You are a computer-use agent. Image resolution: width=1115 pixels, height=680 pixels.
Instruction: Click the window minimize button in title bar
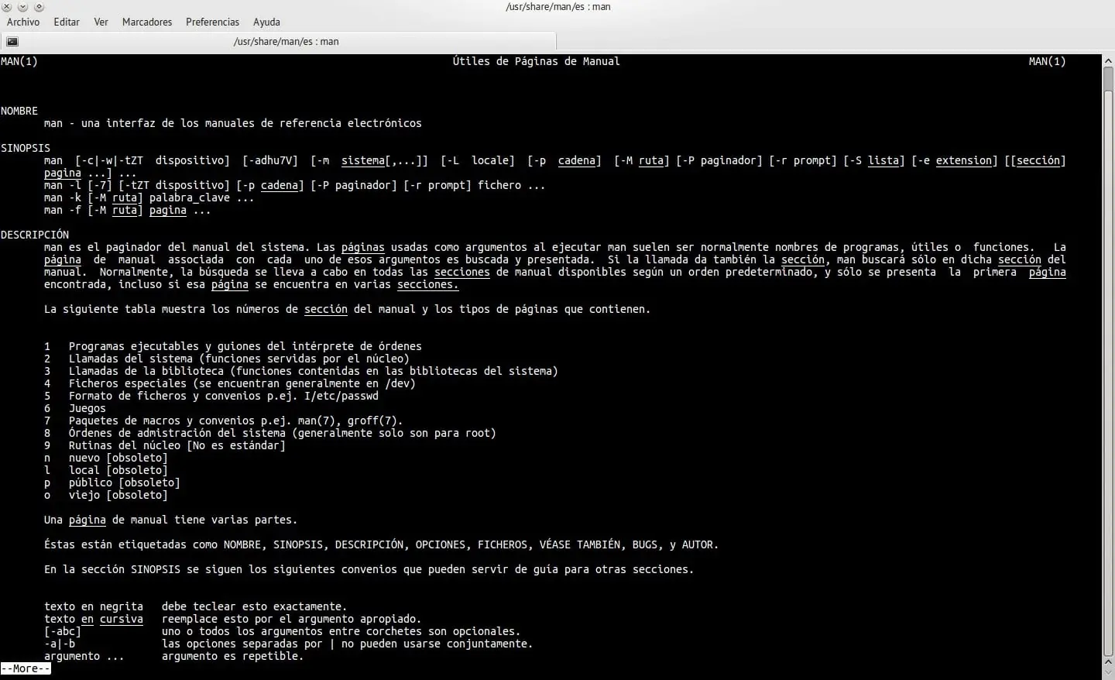[x=22, y=6]
